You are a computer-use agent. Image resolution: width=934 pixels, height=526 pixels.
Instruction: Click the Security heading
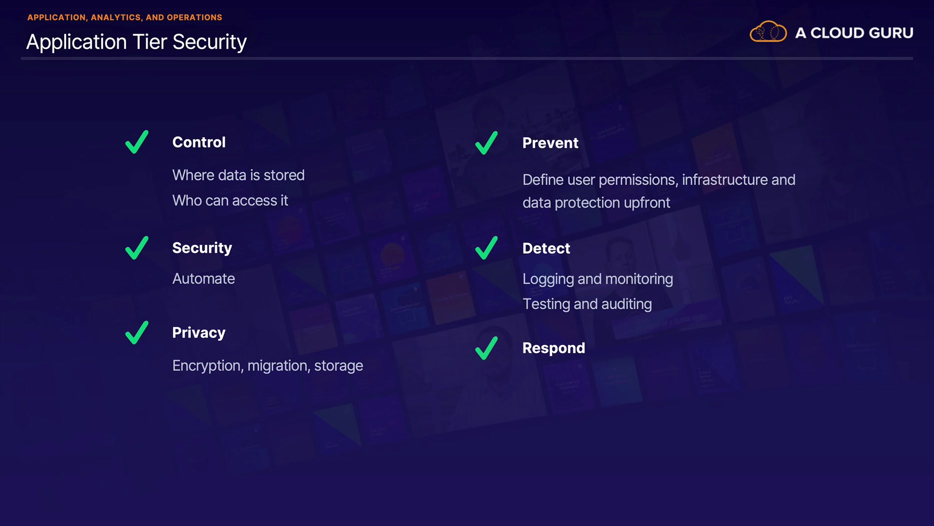[202, 248]
